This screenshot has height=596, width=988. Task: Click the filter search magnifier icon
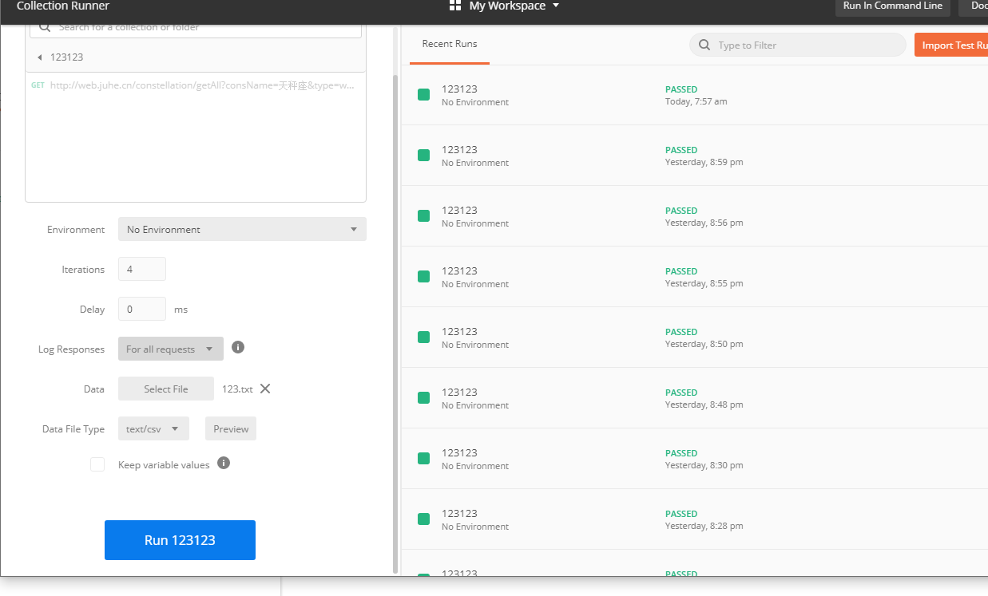(704, 45)
